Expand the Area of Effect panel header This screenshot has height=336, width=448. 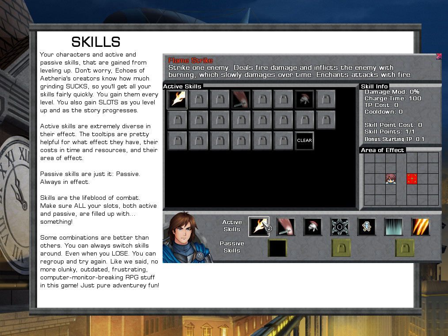coord(382,150)
